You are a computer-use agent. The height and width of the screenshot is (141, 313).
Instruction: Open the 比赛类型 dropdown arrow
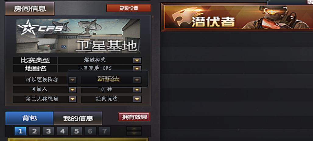click(x=137, y=61)
